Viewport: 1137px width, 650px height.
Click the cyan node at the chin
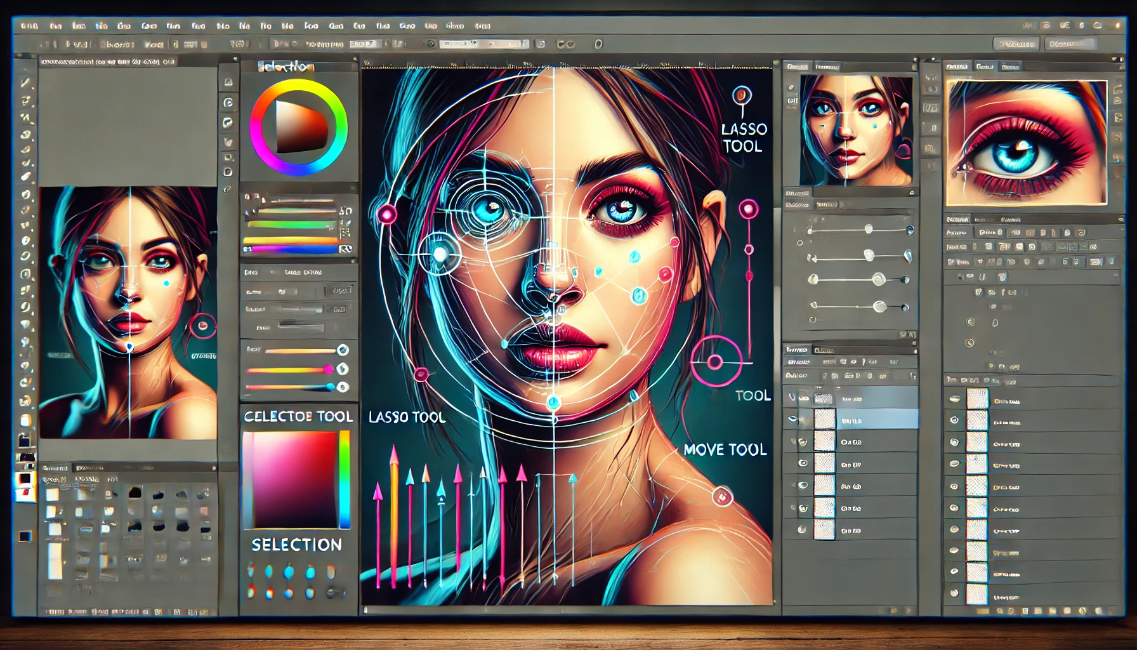553,402
